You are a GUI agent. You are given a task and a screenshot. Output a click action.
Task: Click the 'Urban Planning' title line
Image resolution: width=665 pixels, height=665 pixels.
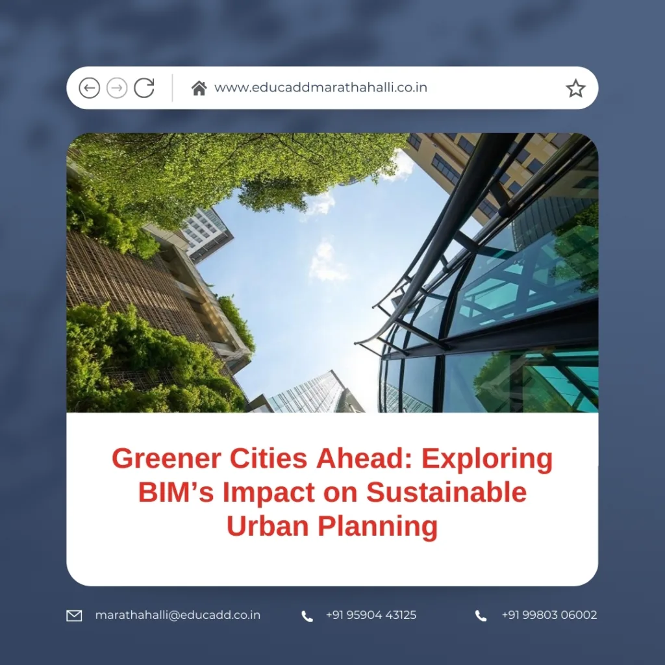pos(332,526)
